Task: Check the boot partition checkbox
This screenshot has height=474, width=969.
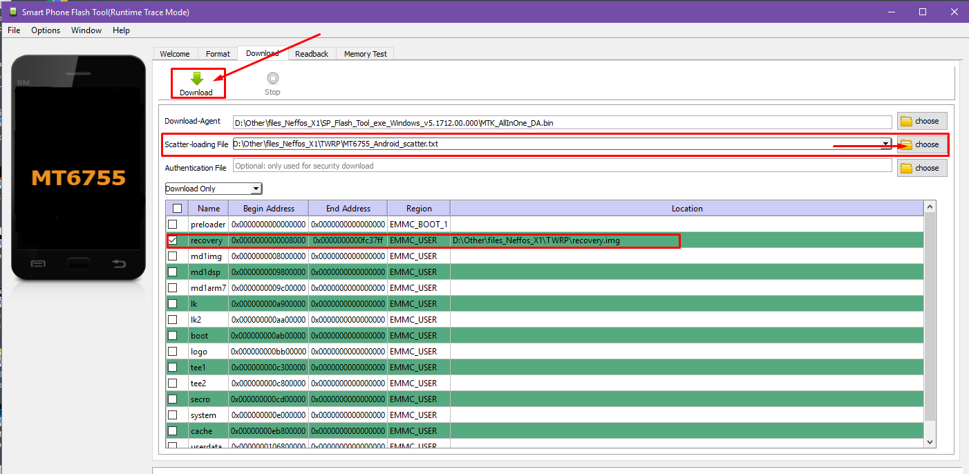Action: 173,336
